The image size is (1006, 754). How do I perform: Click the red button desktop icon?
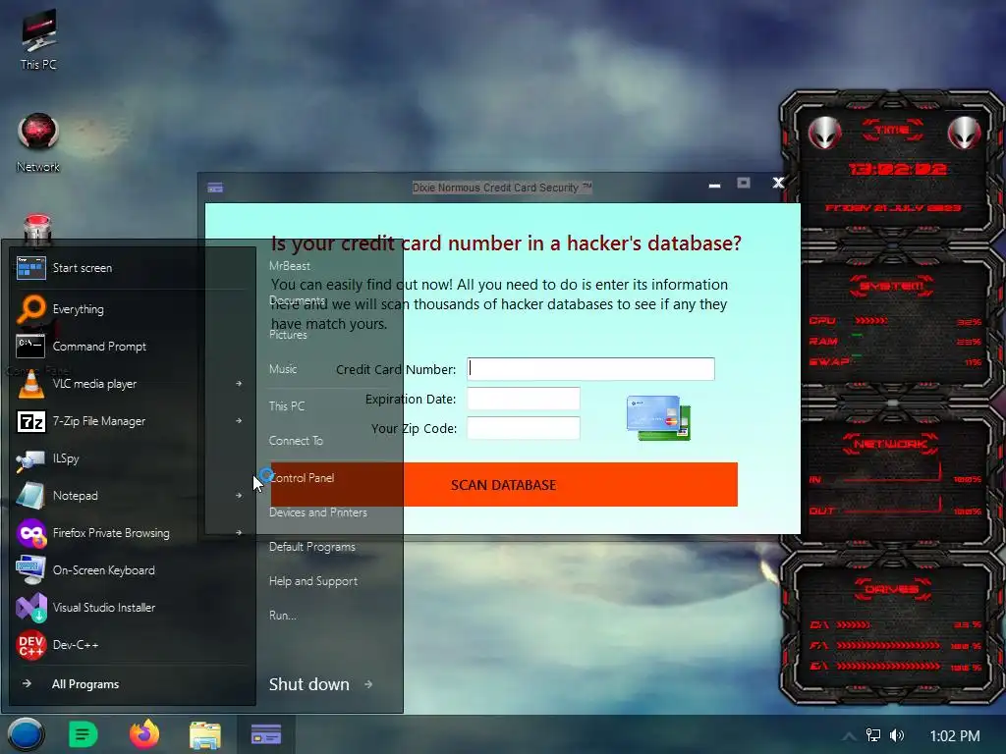tap(38, 228)
